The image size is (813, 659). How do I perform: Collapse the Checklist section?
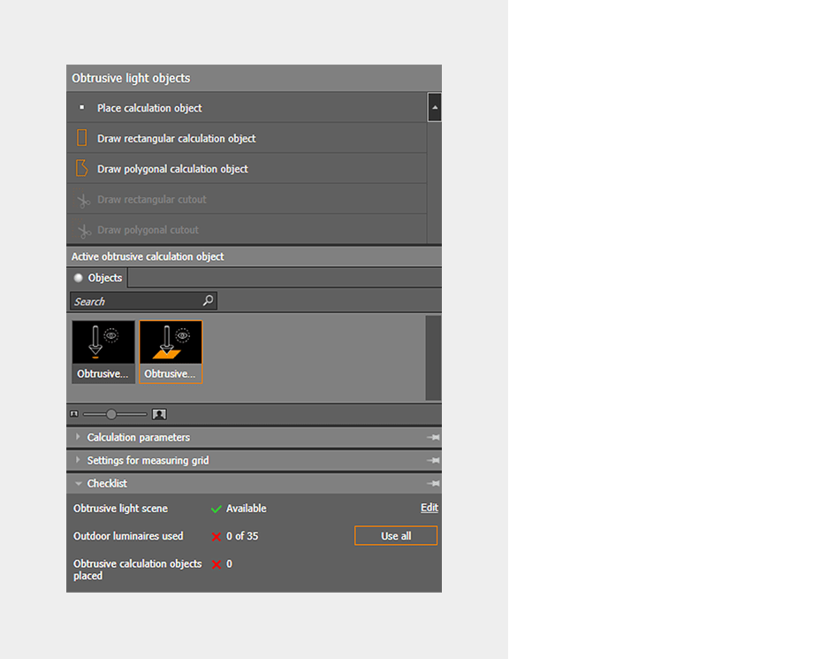pos(107,483)
